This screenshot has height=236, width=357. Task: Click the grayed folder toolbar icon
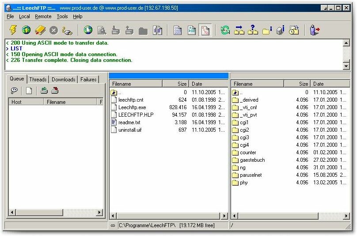pyautogui.click(x=143, y=31)
